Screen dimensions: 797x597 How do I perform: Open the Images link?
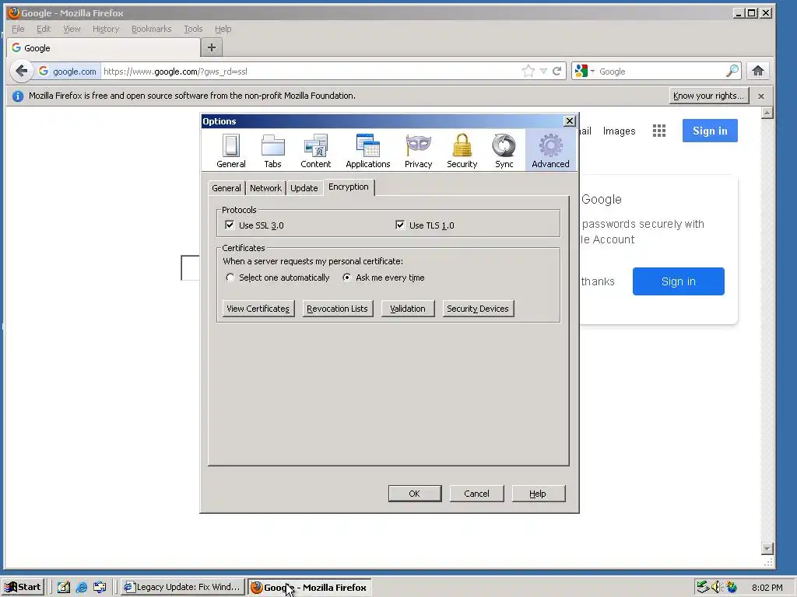619,131
